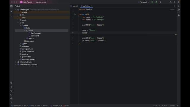Click the Variable.kt breadcrumb in status bar
Screen dimensions: 190x107
(56, 106)
